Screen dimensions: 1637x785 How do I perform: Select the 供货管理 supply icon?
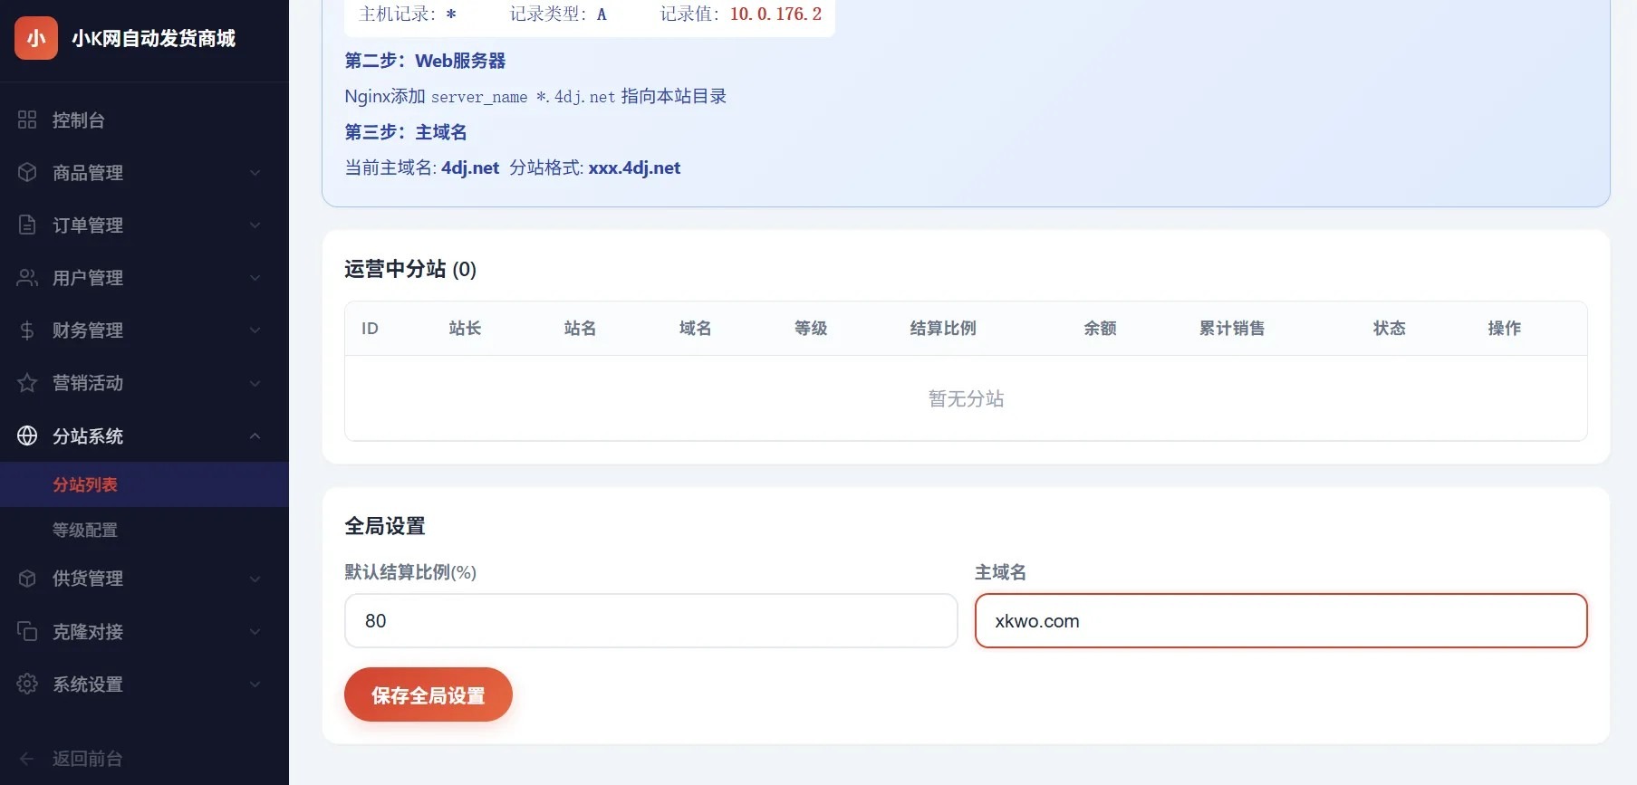27,578
